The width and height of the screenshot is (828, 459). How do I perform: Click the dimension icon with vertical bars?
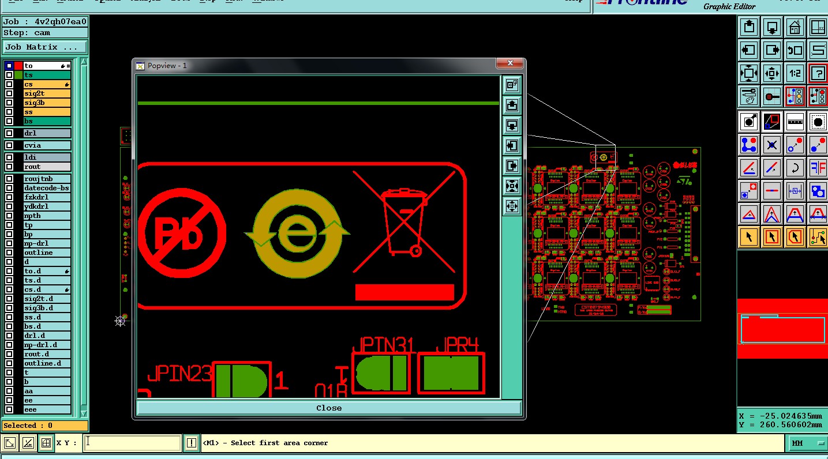coord(795,191)
